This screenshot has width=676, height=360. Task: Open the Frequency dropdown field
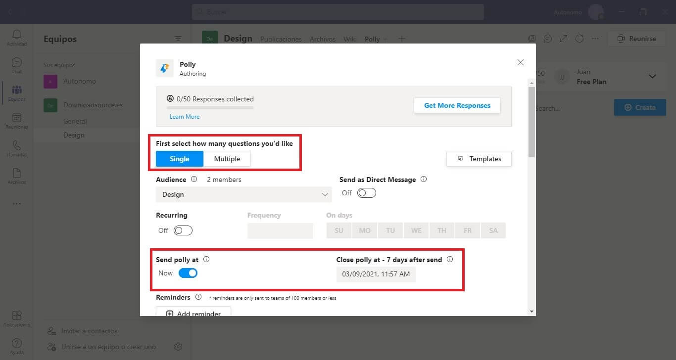coord(280,231)
